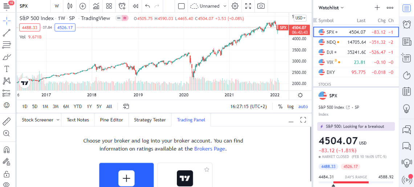Open the Economic Calendar sidebar icon
The image size is (414, 187).
tap(407, 91)
